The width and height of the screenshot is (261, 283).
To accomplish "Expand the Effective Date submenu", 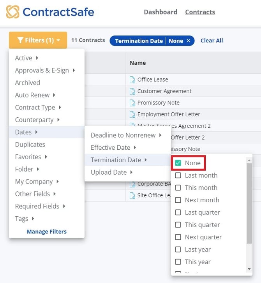I will 113,147.
